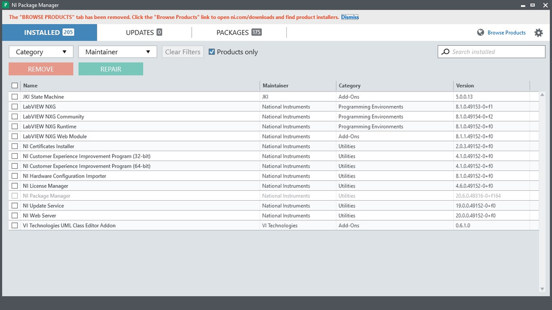Image resolution: width=552 pixels, height=310 pixels.
Task: Open the Maintainer filter dropdown
Action: (118, 52)
